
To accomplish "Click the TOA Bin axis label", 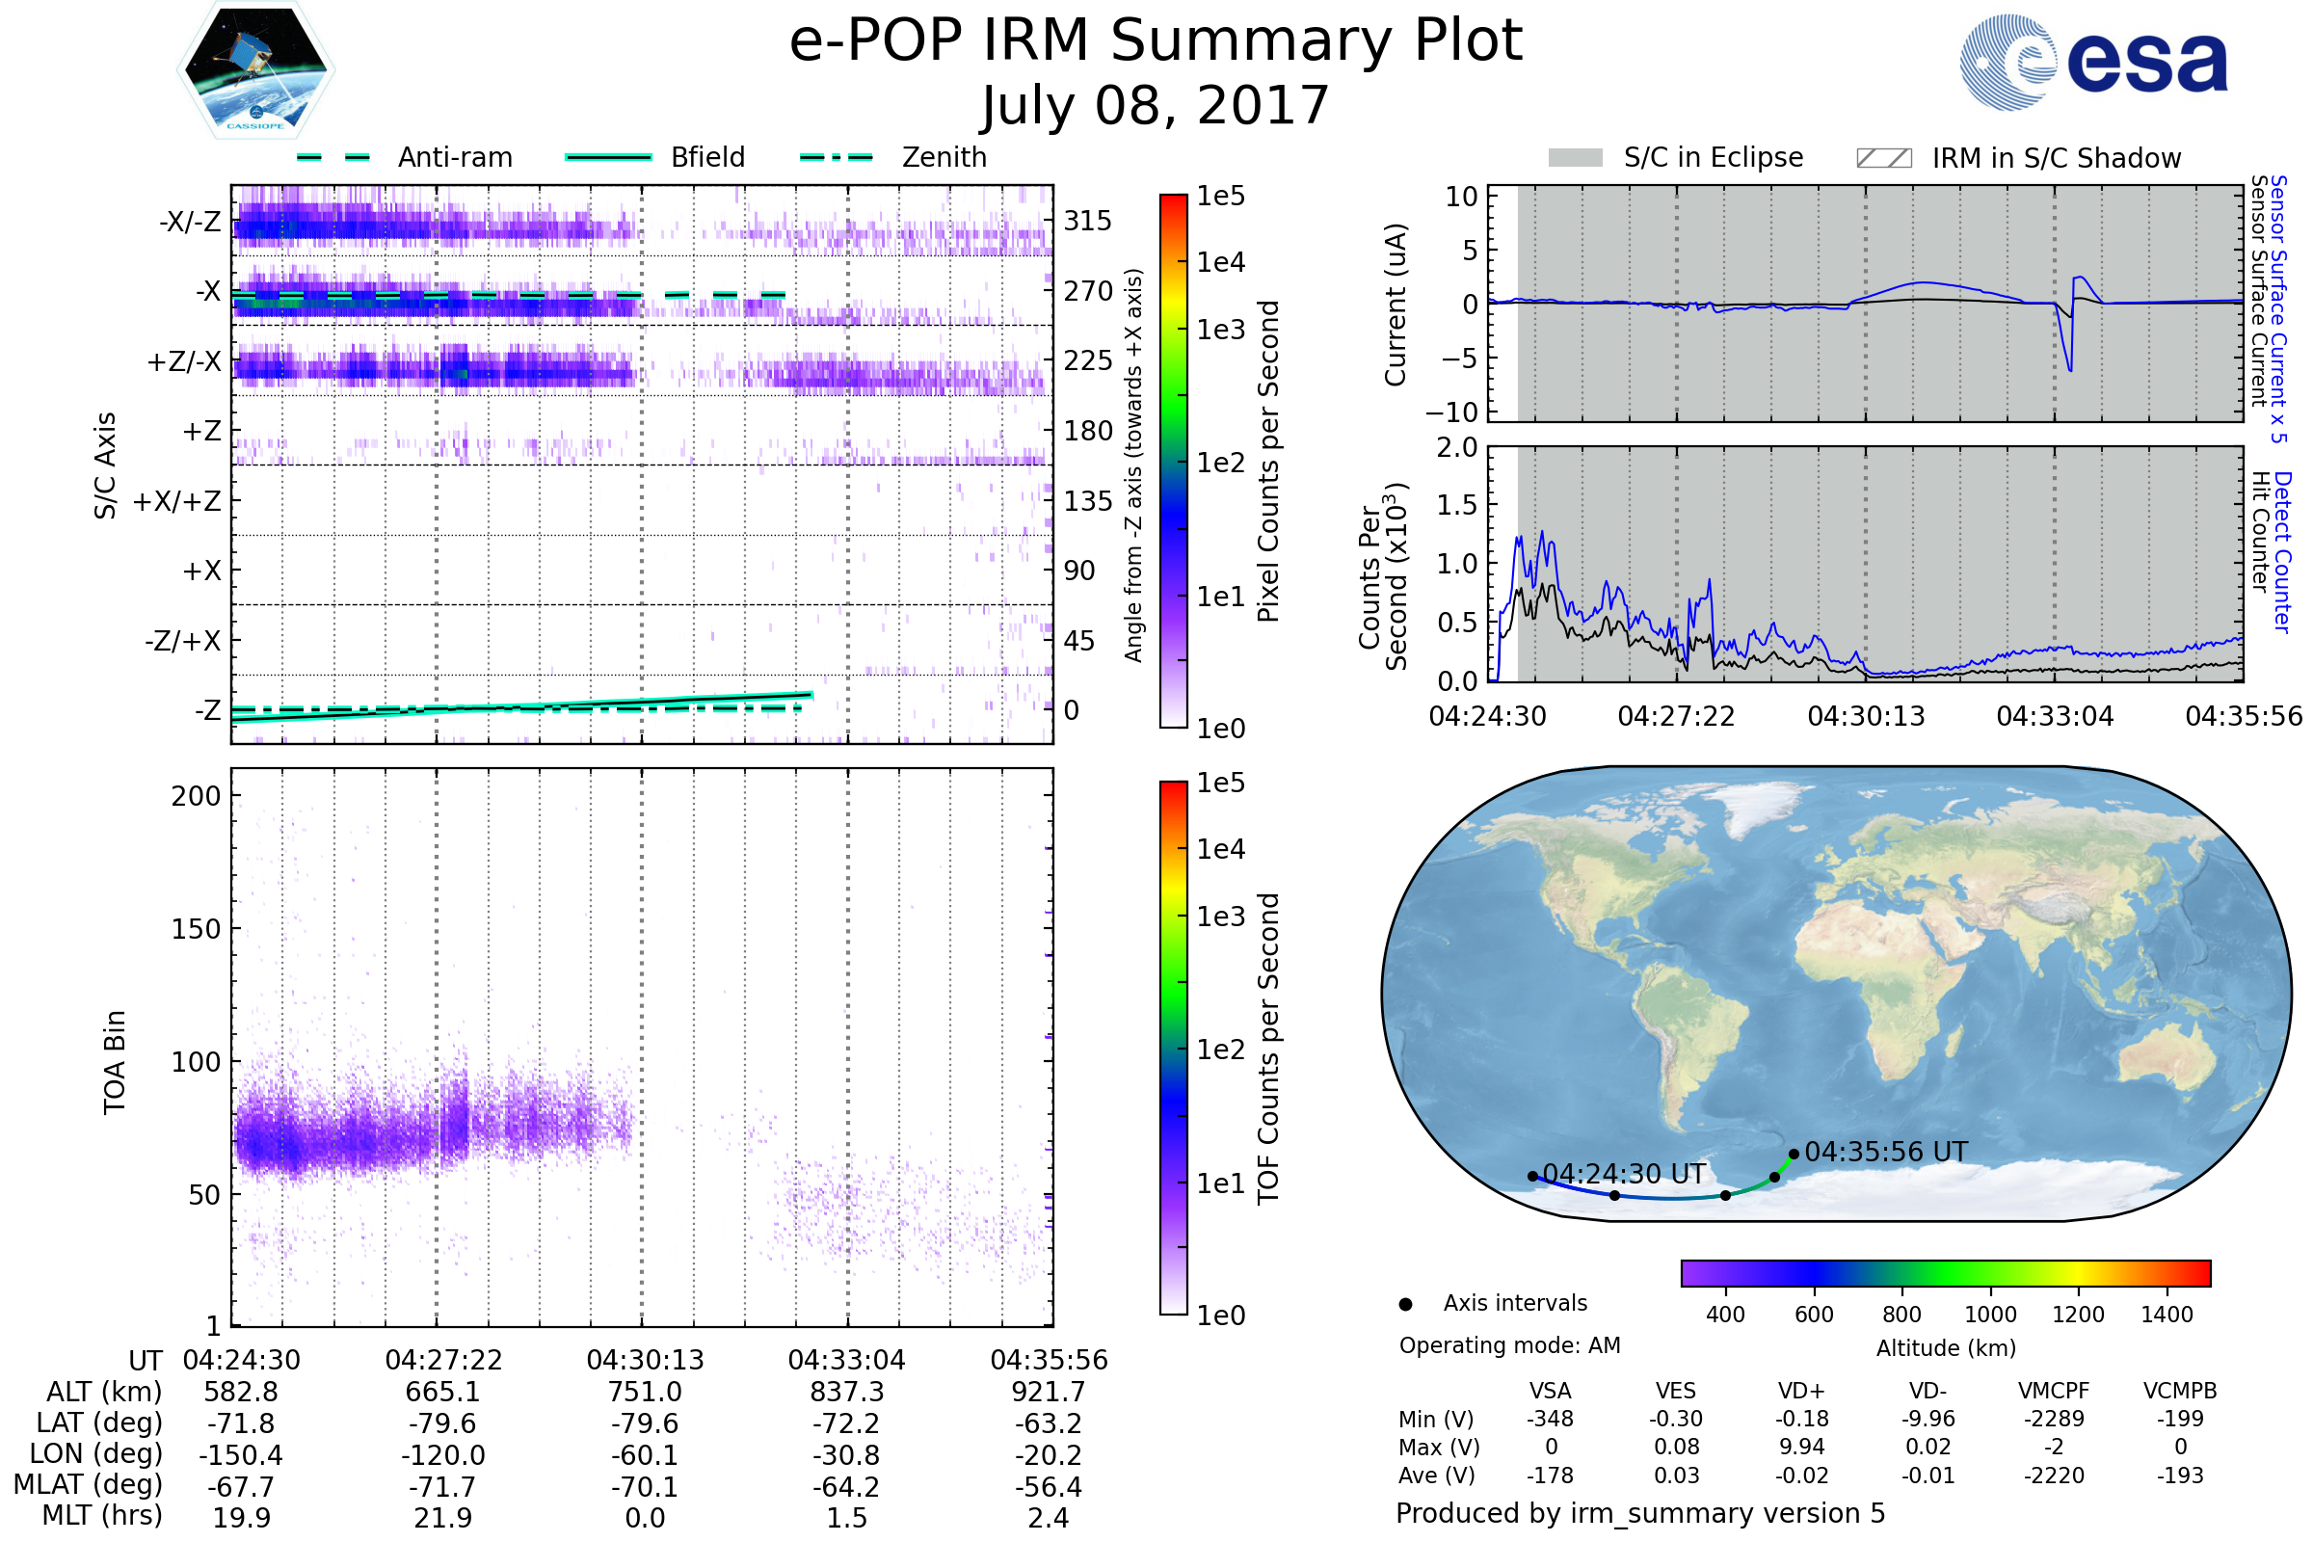I will click(114, 1062).
